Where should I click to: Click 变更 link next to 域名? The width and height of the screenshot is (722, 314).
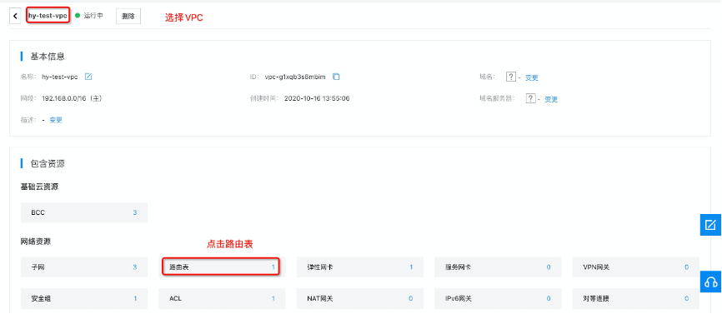pyautogui.click(x=532, y=77)
